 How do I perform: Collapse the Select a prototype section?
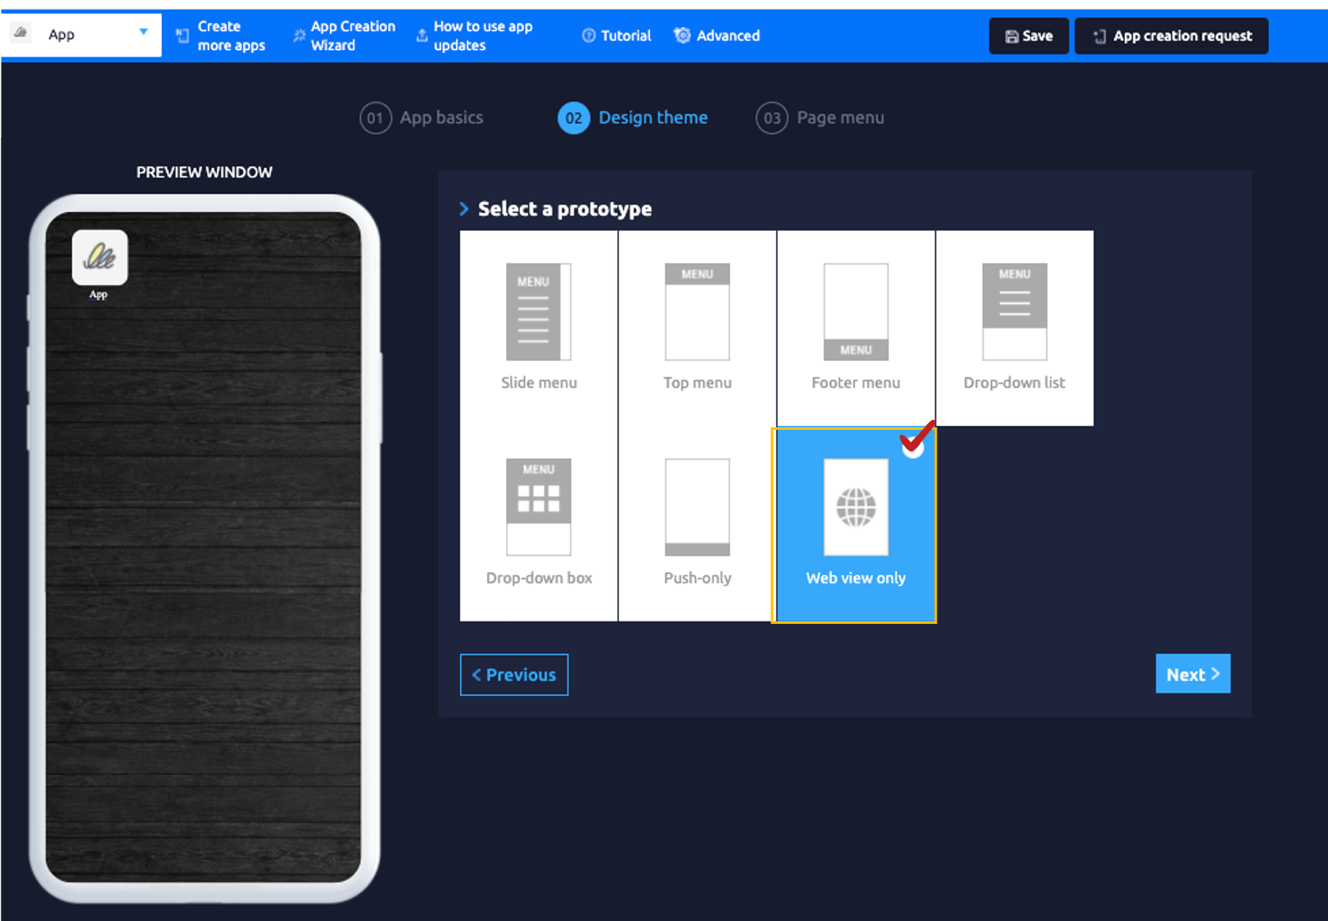(464, 209)
